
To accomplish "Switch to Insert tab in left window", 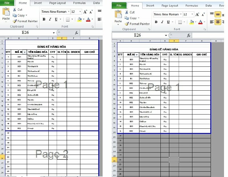I will tap(38, 3).
